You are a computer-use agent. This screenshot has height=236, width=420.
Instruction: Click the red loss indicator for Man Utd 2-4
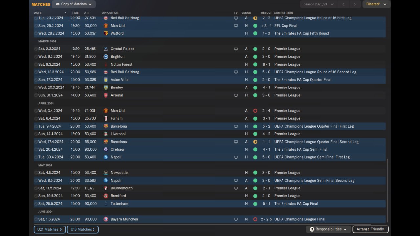click(x=255, y=111)
